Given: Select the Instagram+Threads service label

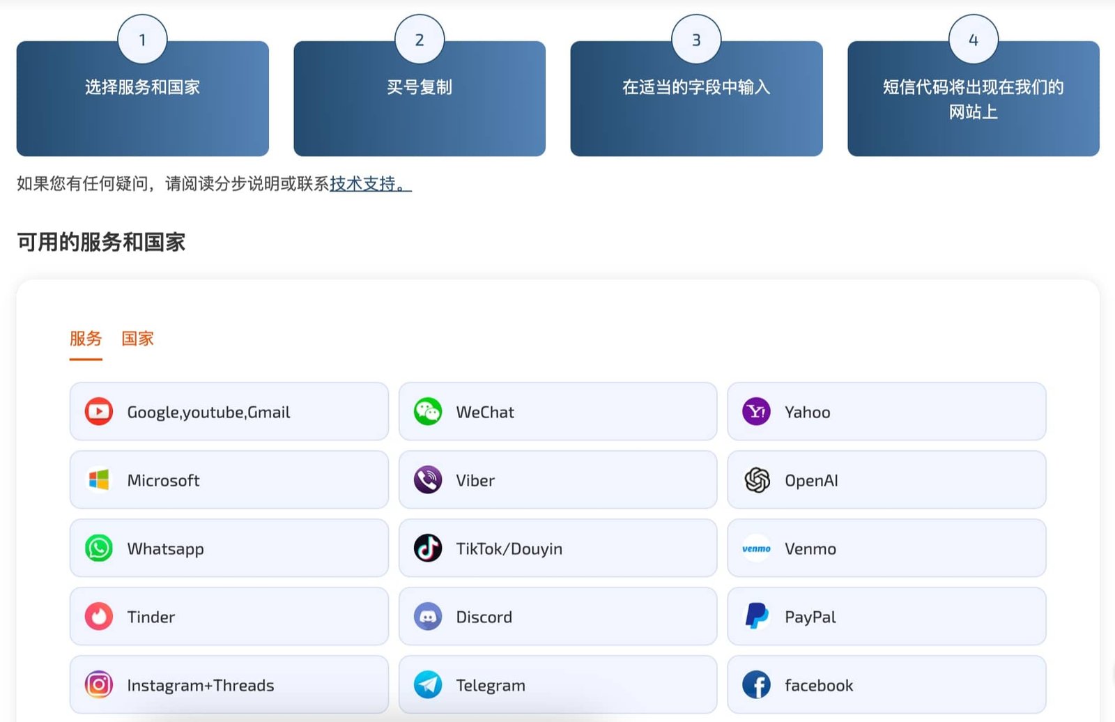Looking at the screenshot, I should [200, 686].
